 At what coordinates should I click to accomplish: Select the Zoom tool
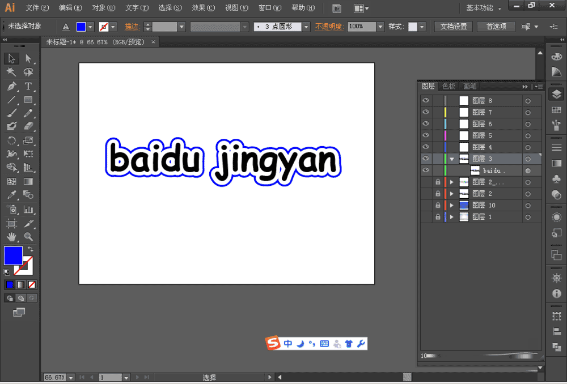click(28, 237)
